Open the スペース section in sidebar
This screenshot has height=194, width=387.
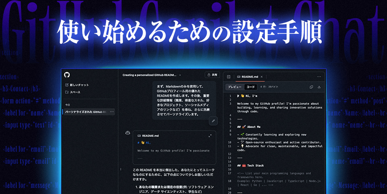75,92
